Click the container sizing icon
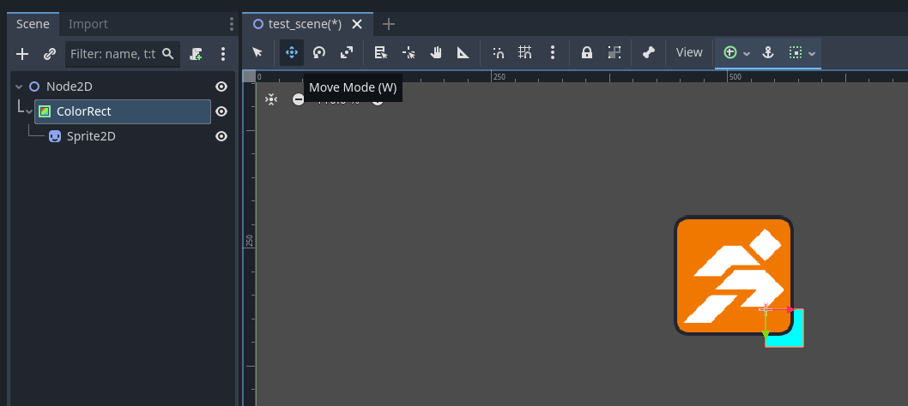The width and height of the screenshot is (908, 406). (796, 52)
